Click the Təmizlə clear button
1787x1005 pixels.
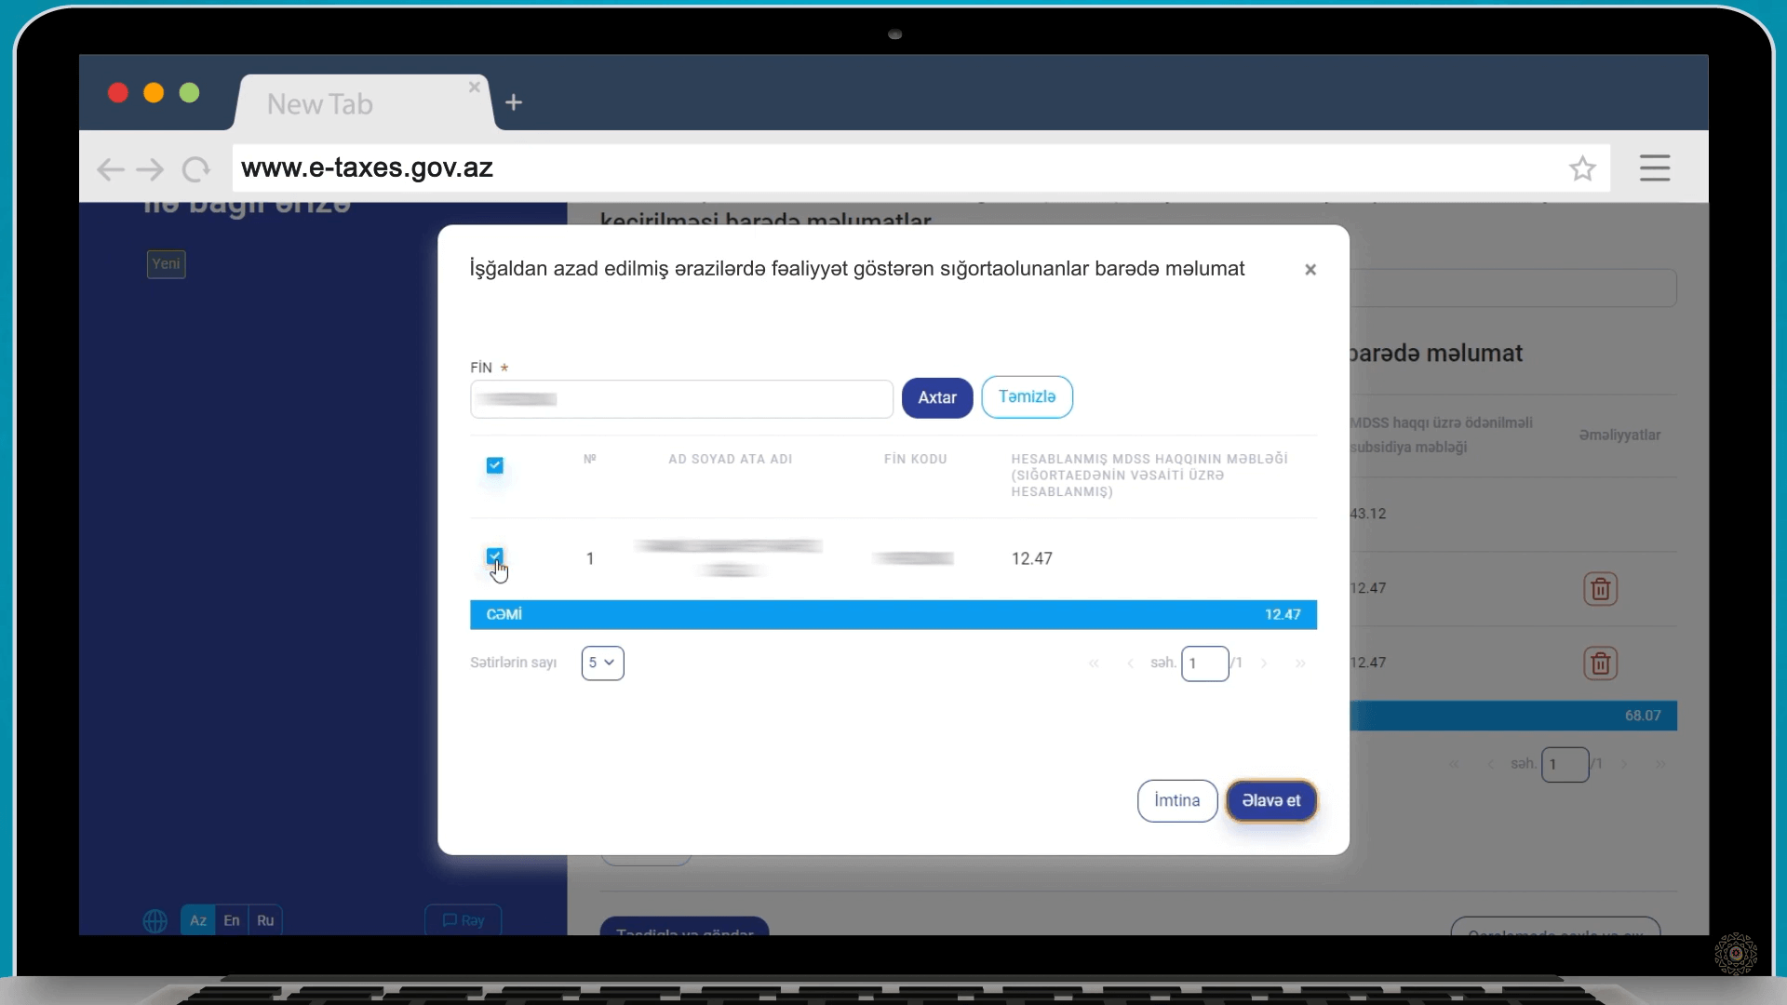pyautogui.click(x=1027, y=397)
